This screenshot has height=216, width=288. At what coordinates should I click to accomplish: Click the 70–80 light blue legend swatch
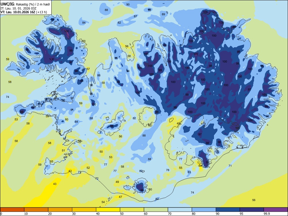coord(180,210)
